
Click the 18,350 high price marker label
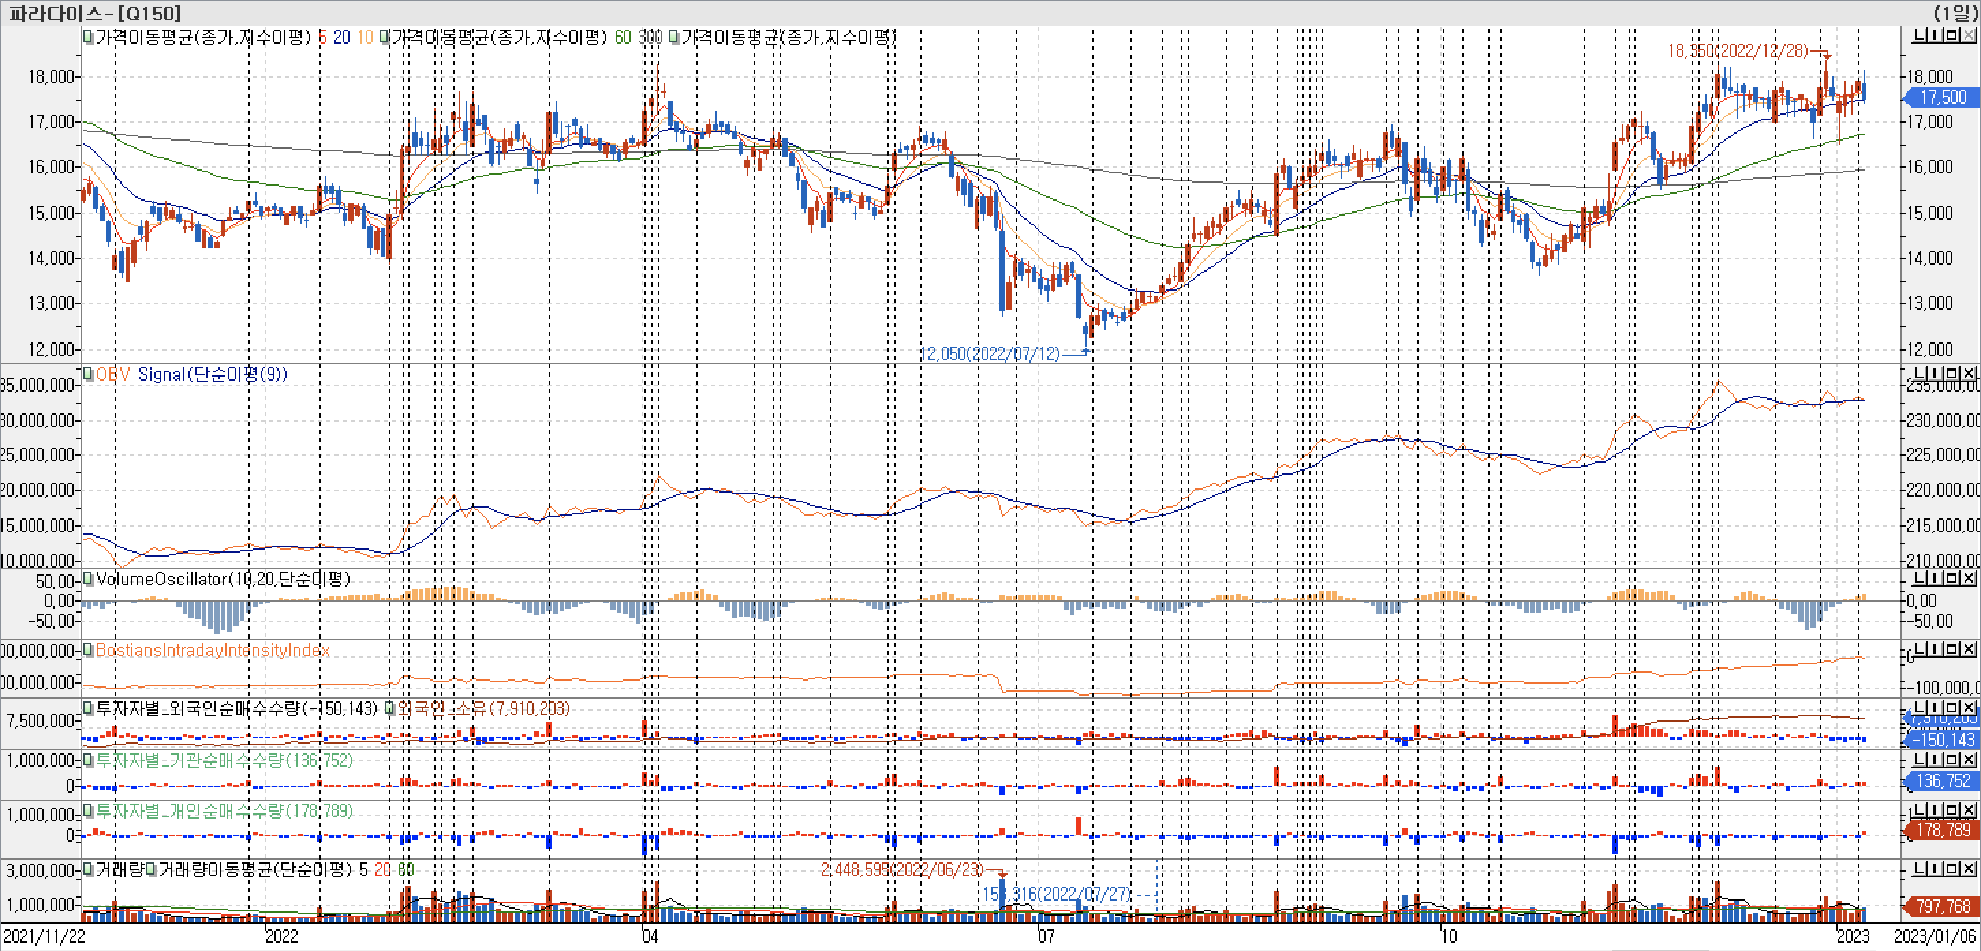pos(1737,52)
